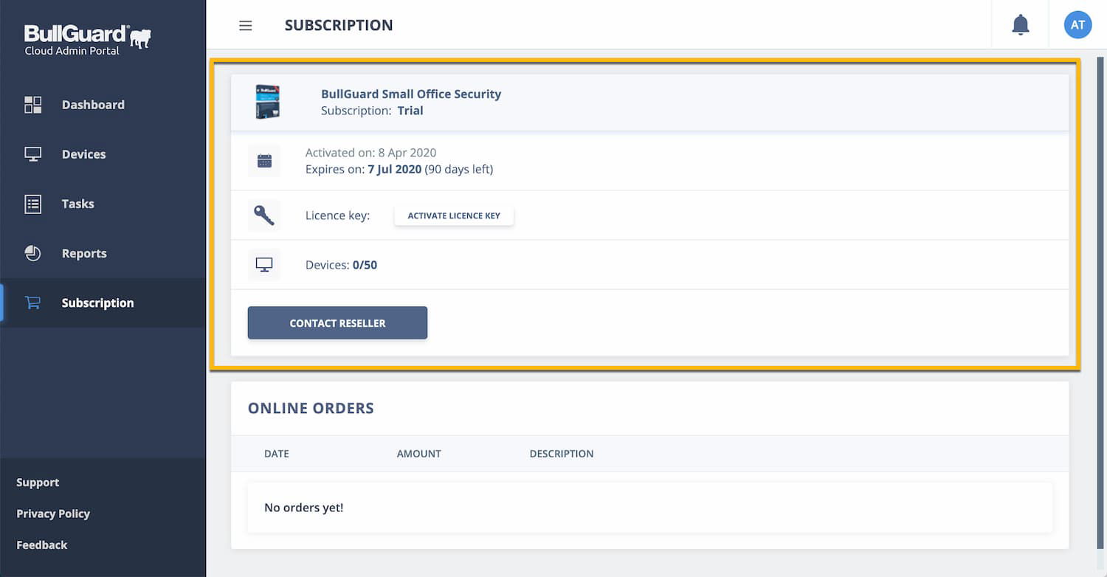1107x577 pixels.
Task: Click the Devices monitor icon in sidebar
Action: 33,154
